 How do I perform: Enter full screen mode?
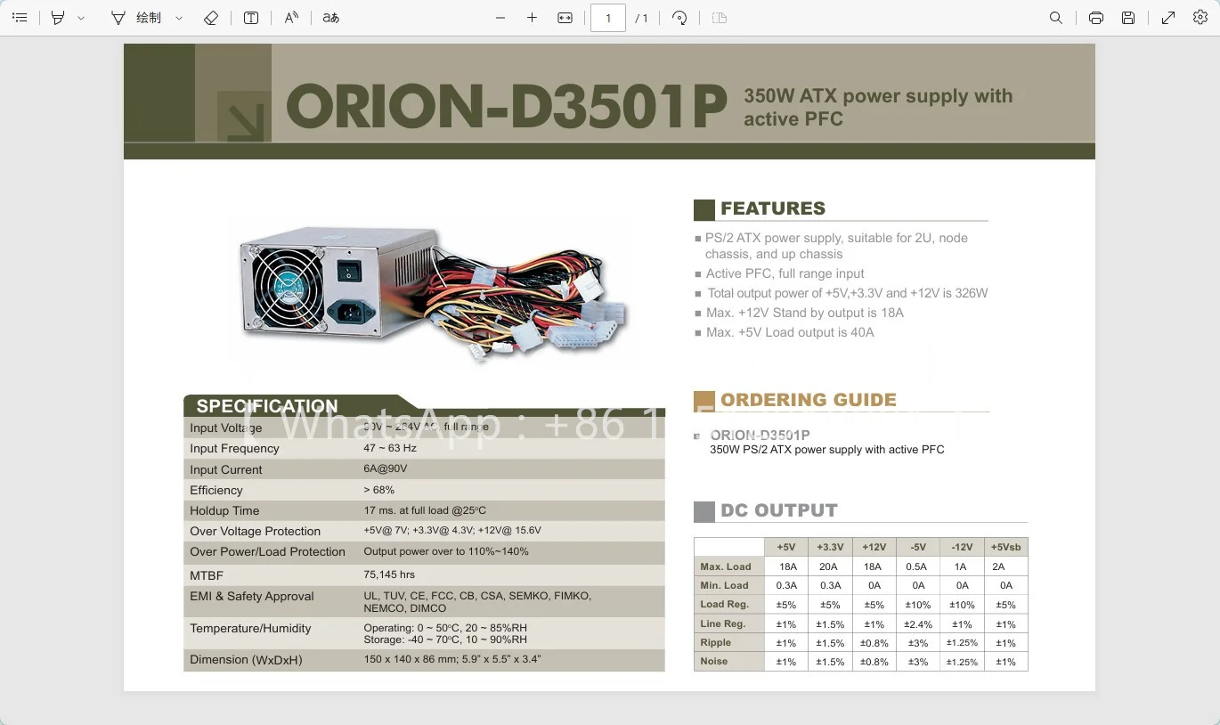pos(1168,18)
